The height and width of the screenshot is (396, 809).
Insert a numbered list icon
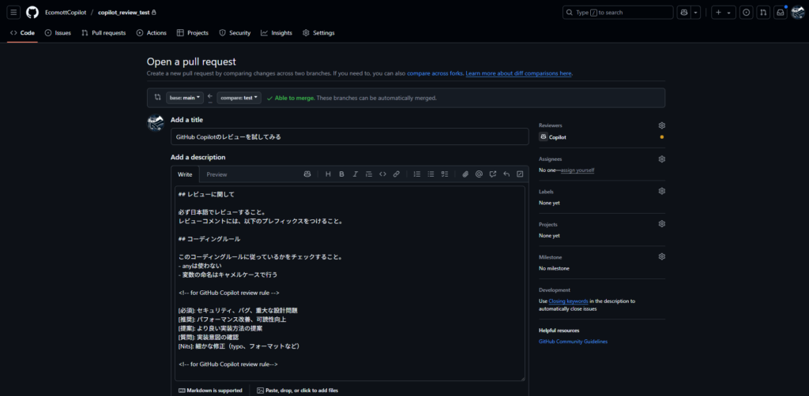(417, 174)
